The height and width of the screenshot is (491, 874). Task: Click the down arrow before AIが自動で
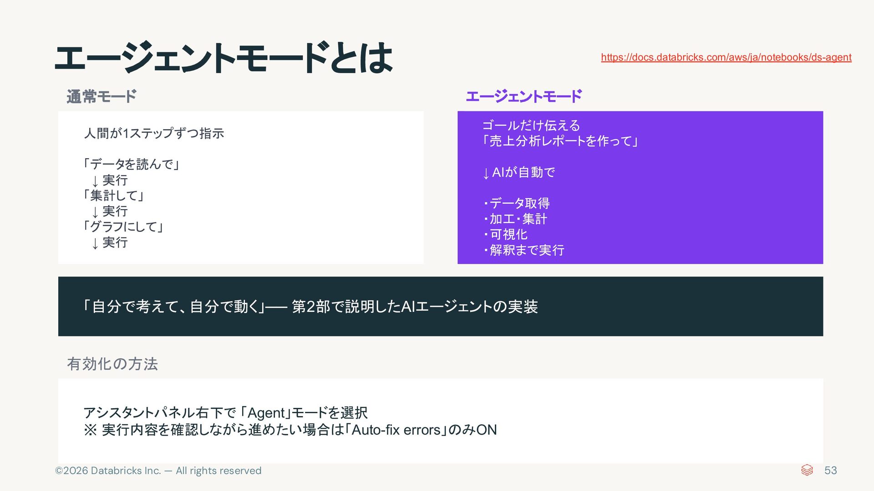click(x=486, y=173)
